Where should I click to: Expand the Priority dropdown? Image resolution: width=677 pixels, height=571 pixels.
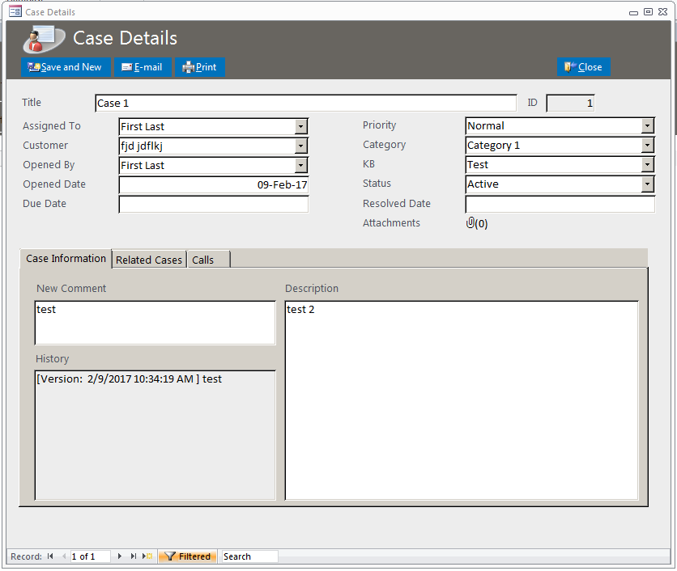(647, 126)
